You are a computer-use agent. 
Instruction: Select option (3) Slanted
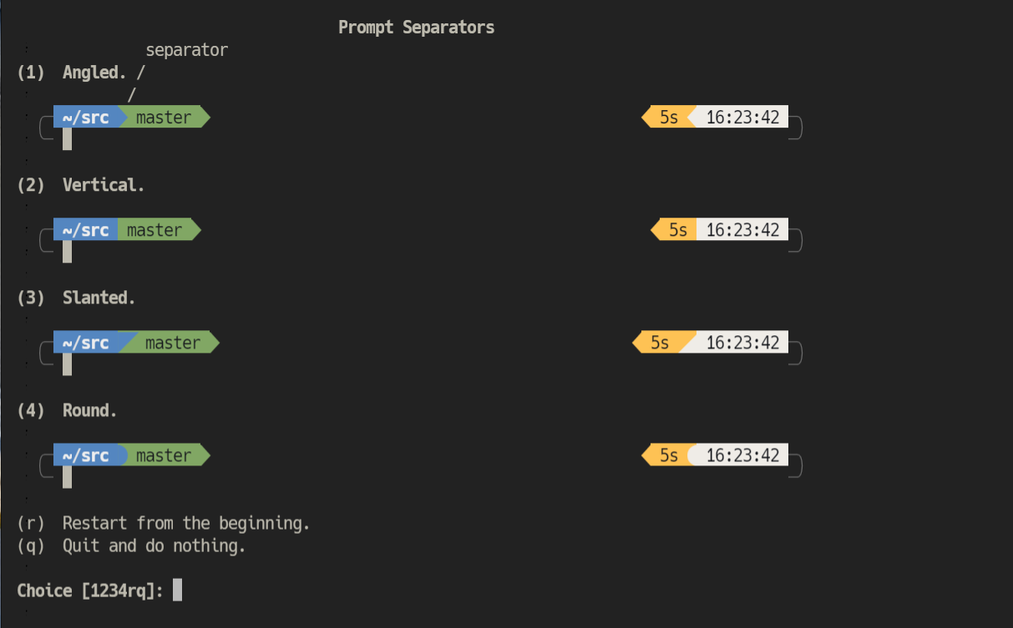click(x=76, y=298)
